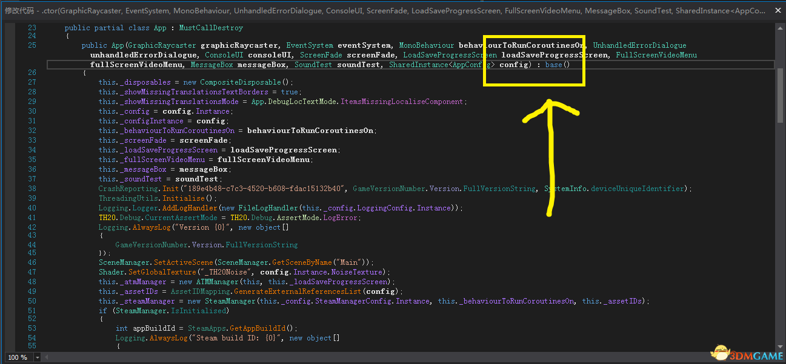Click the 100 % zoom value field
Image resolution: width=786 pixels, height=364 pixels.
pos(18,357)
